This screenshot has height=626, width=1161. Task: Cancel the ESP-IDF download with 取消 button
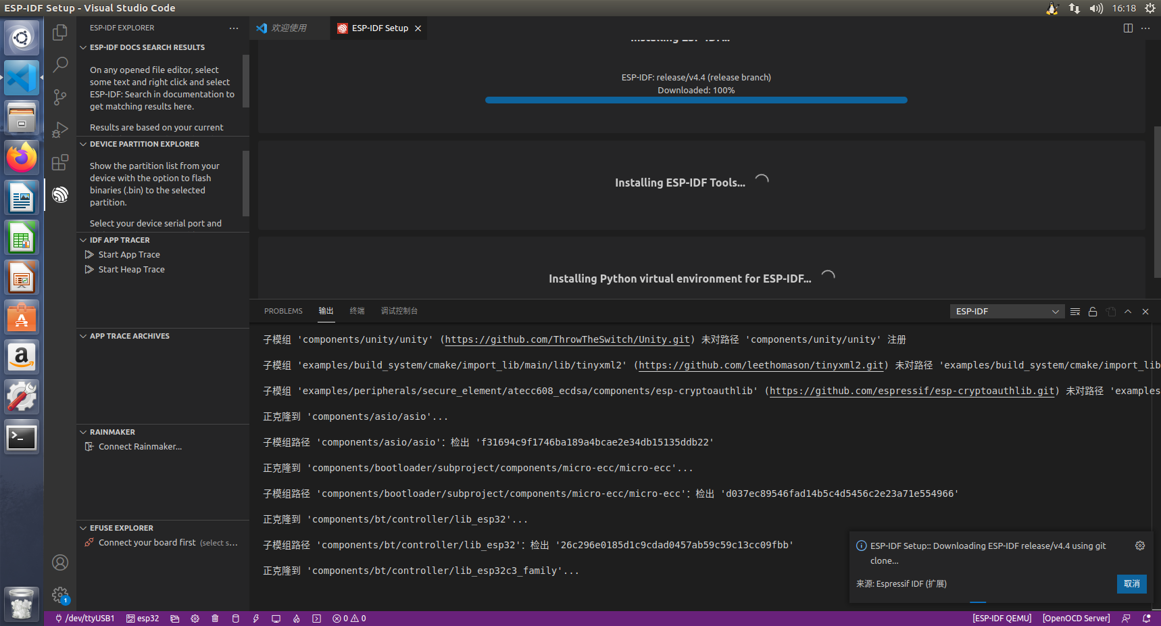[x=1132, y=583]
